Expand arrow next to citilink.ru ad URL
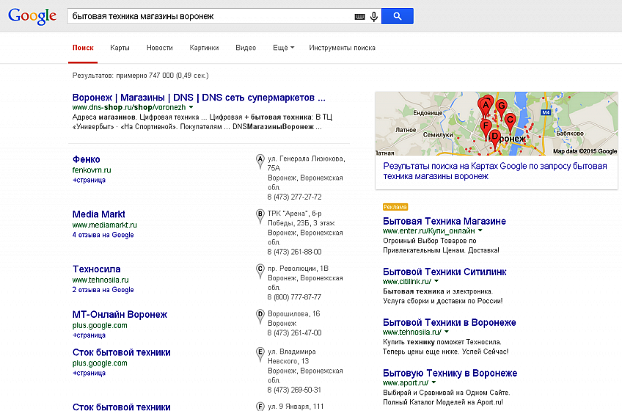622x411 pixels. click(x=436, y=281)
